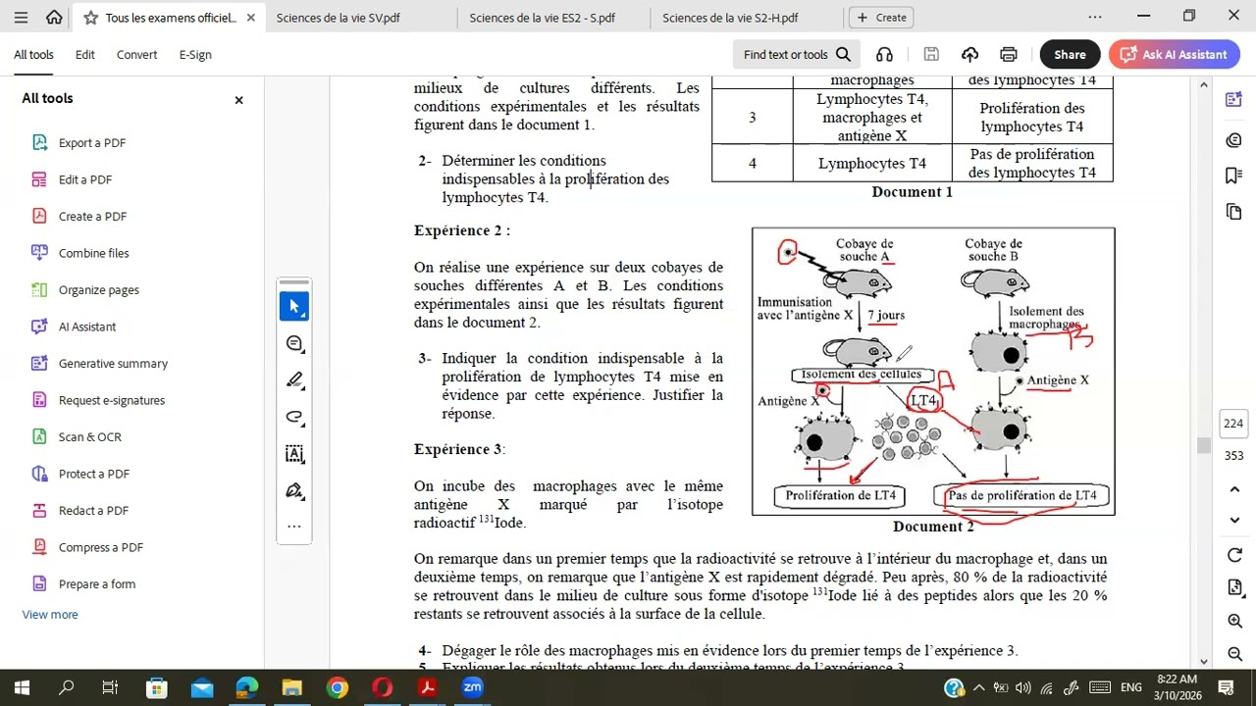This screenshot has height=706, width=1256.
Task: Open Redact a PDF tool
Action: [x=93, y=511]
